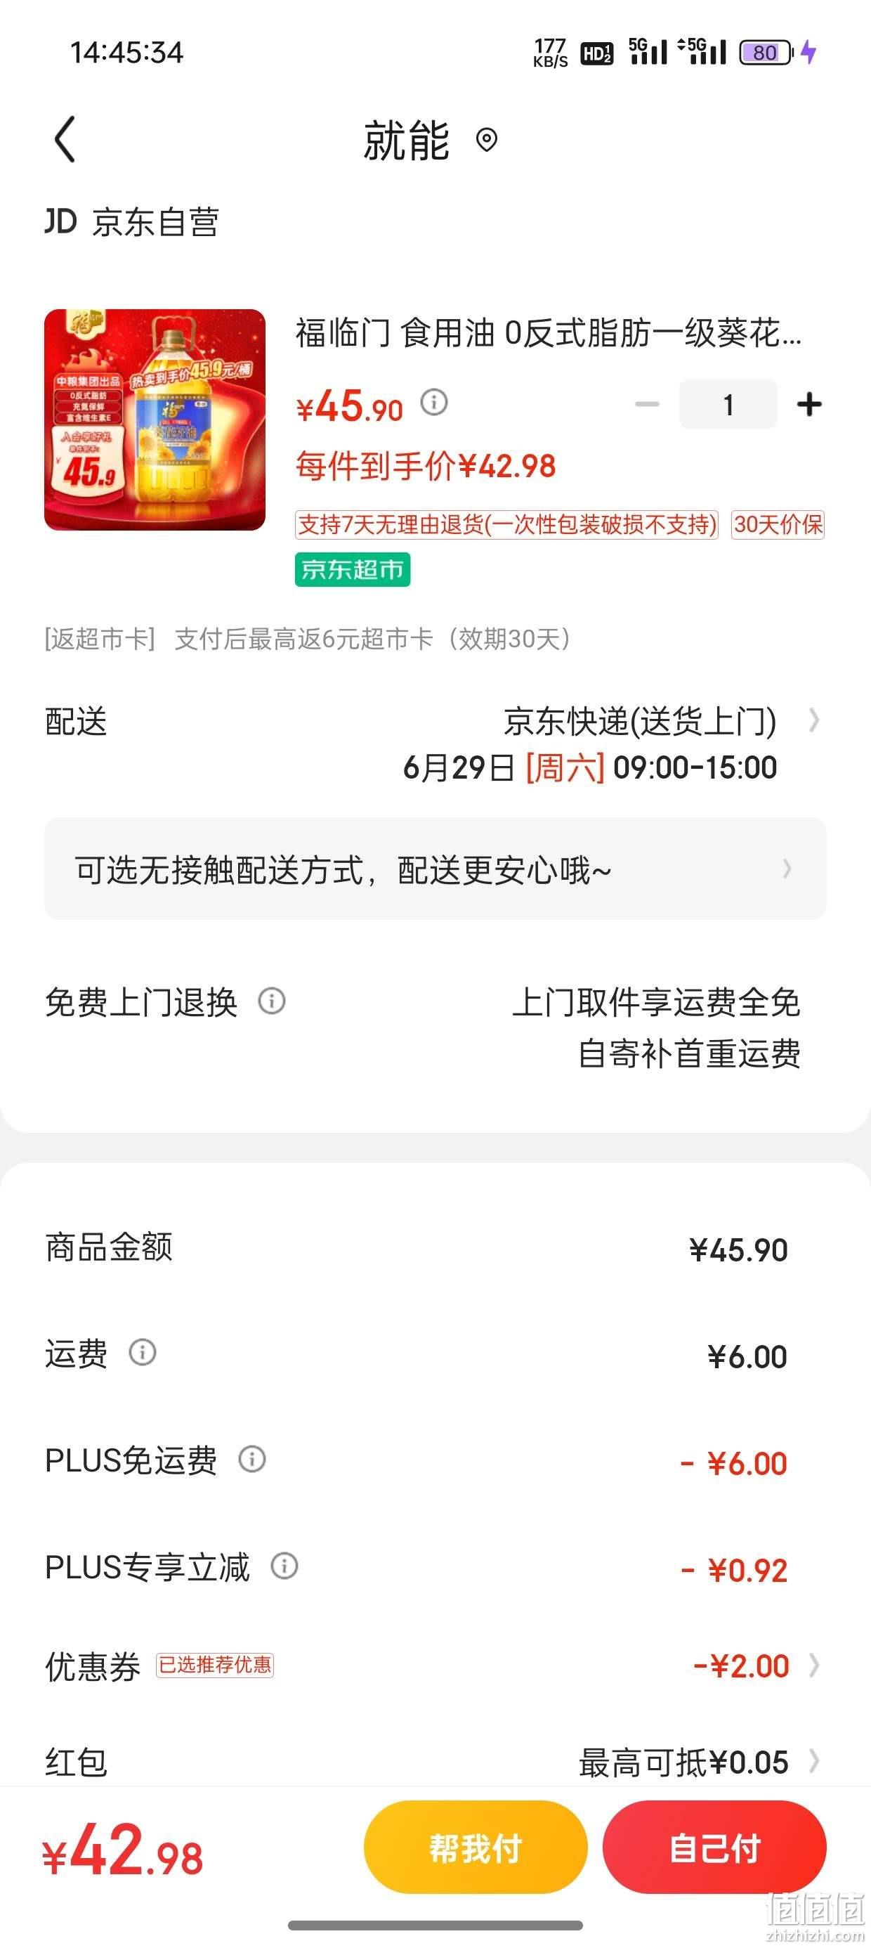Screen dimensions: 871x1948
Task: Tap the 帮我付 button
Action: (476, 1848)
